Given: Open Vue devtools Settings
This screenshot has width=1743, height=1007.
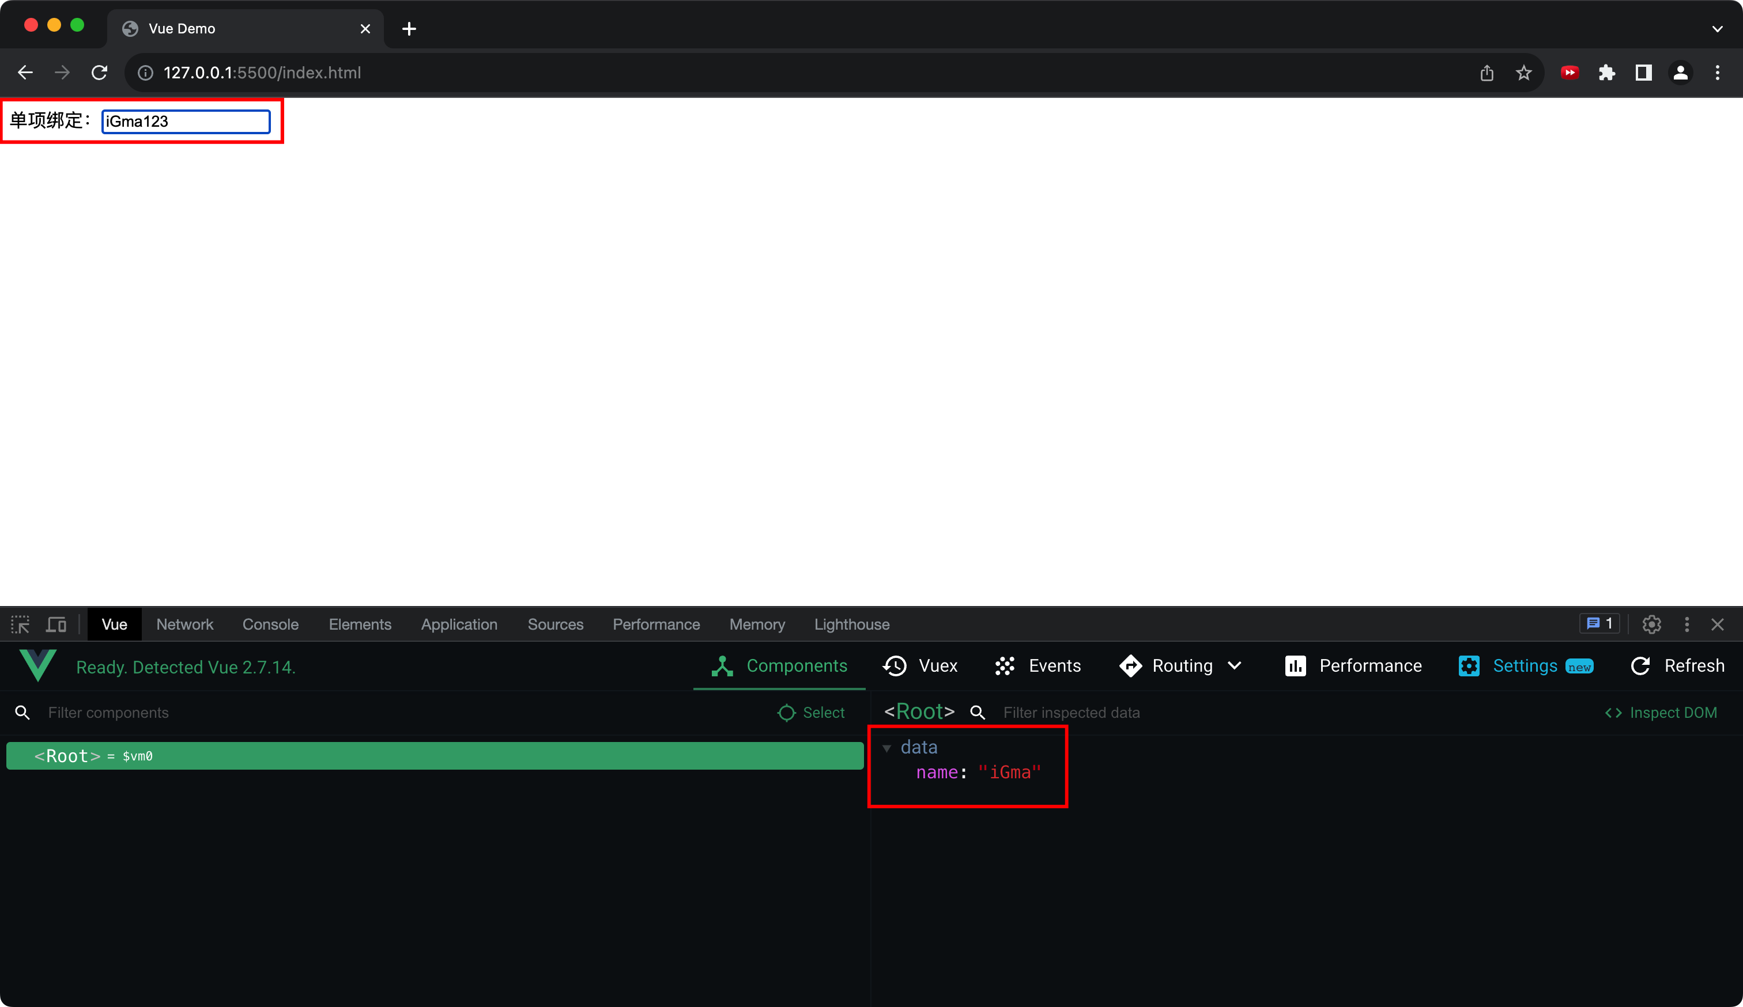Looking at the screenshot, I should pos(1525,665).
